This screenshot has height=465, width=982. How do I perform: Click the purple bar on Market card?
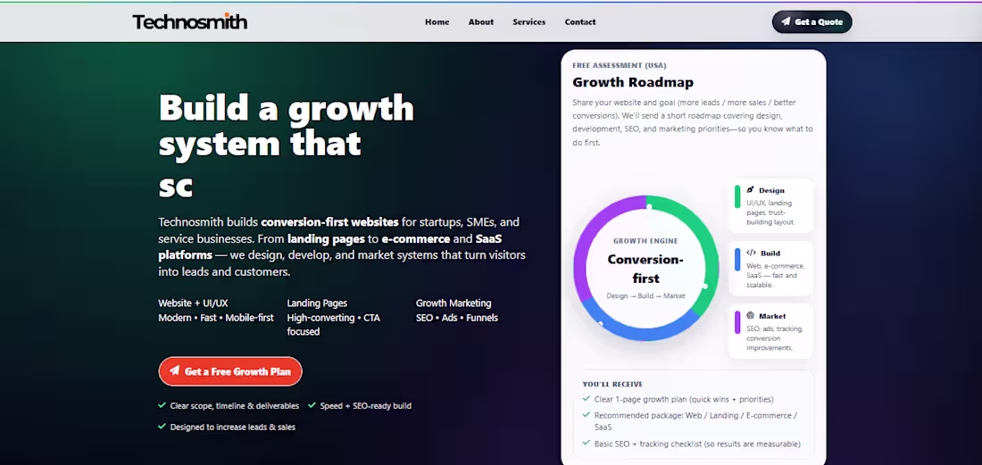tap(737, 322)
